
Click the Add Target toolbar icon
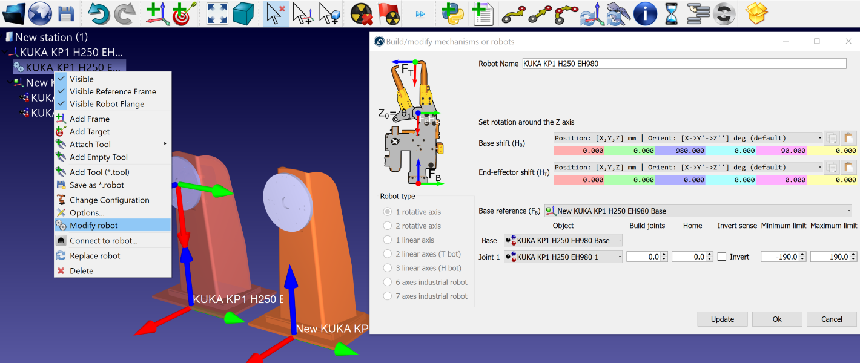[x=182, y=13]
